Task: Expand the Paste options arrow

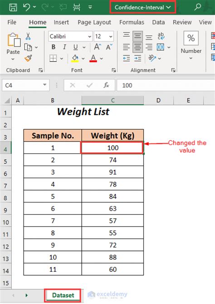Action: click(13, 59)
